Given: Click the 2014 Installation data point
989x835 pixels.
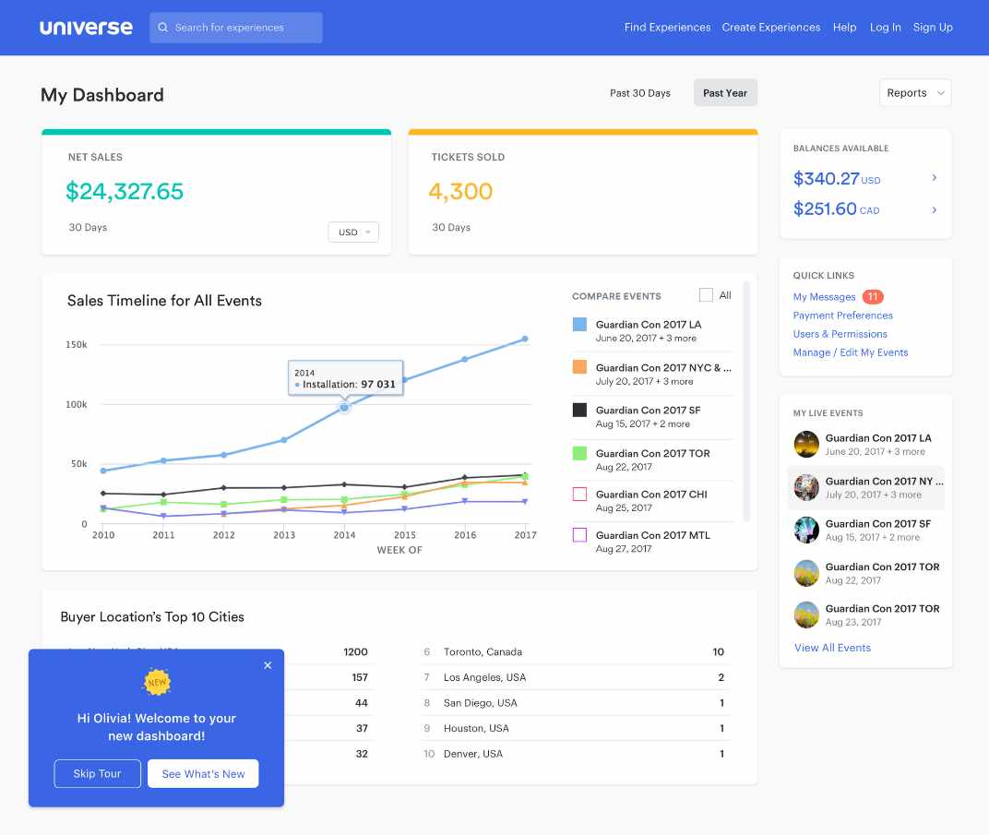Looking at the screenshot, I should (344, 407).
